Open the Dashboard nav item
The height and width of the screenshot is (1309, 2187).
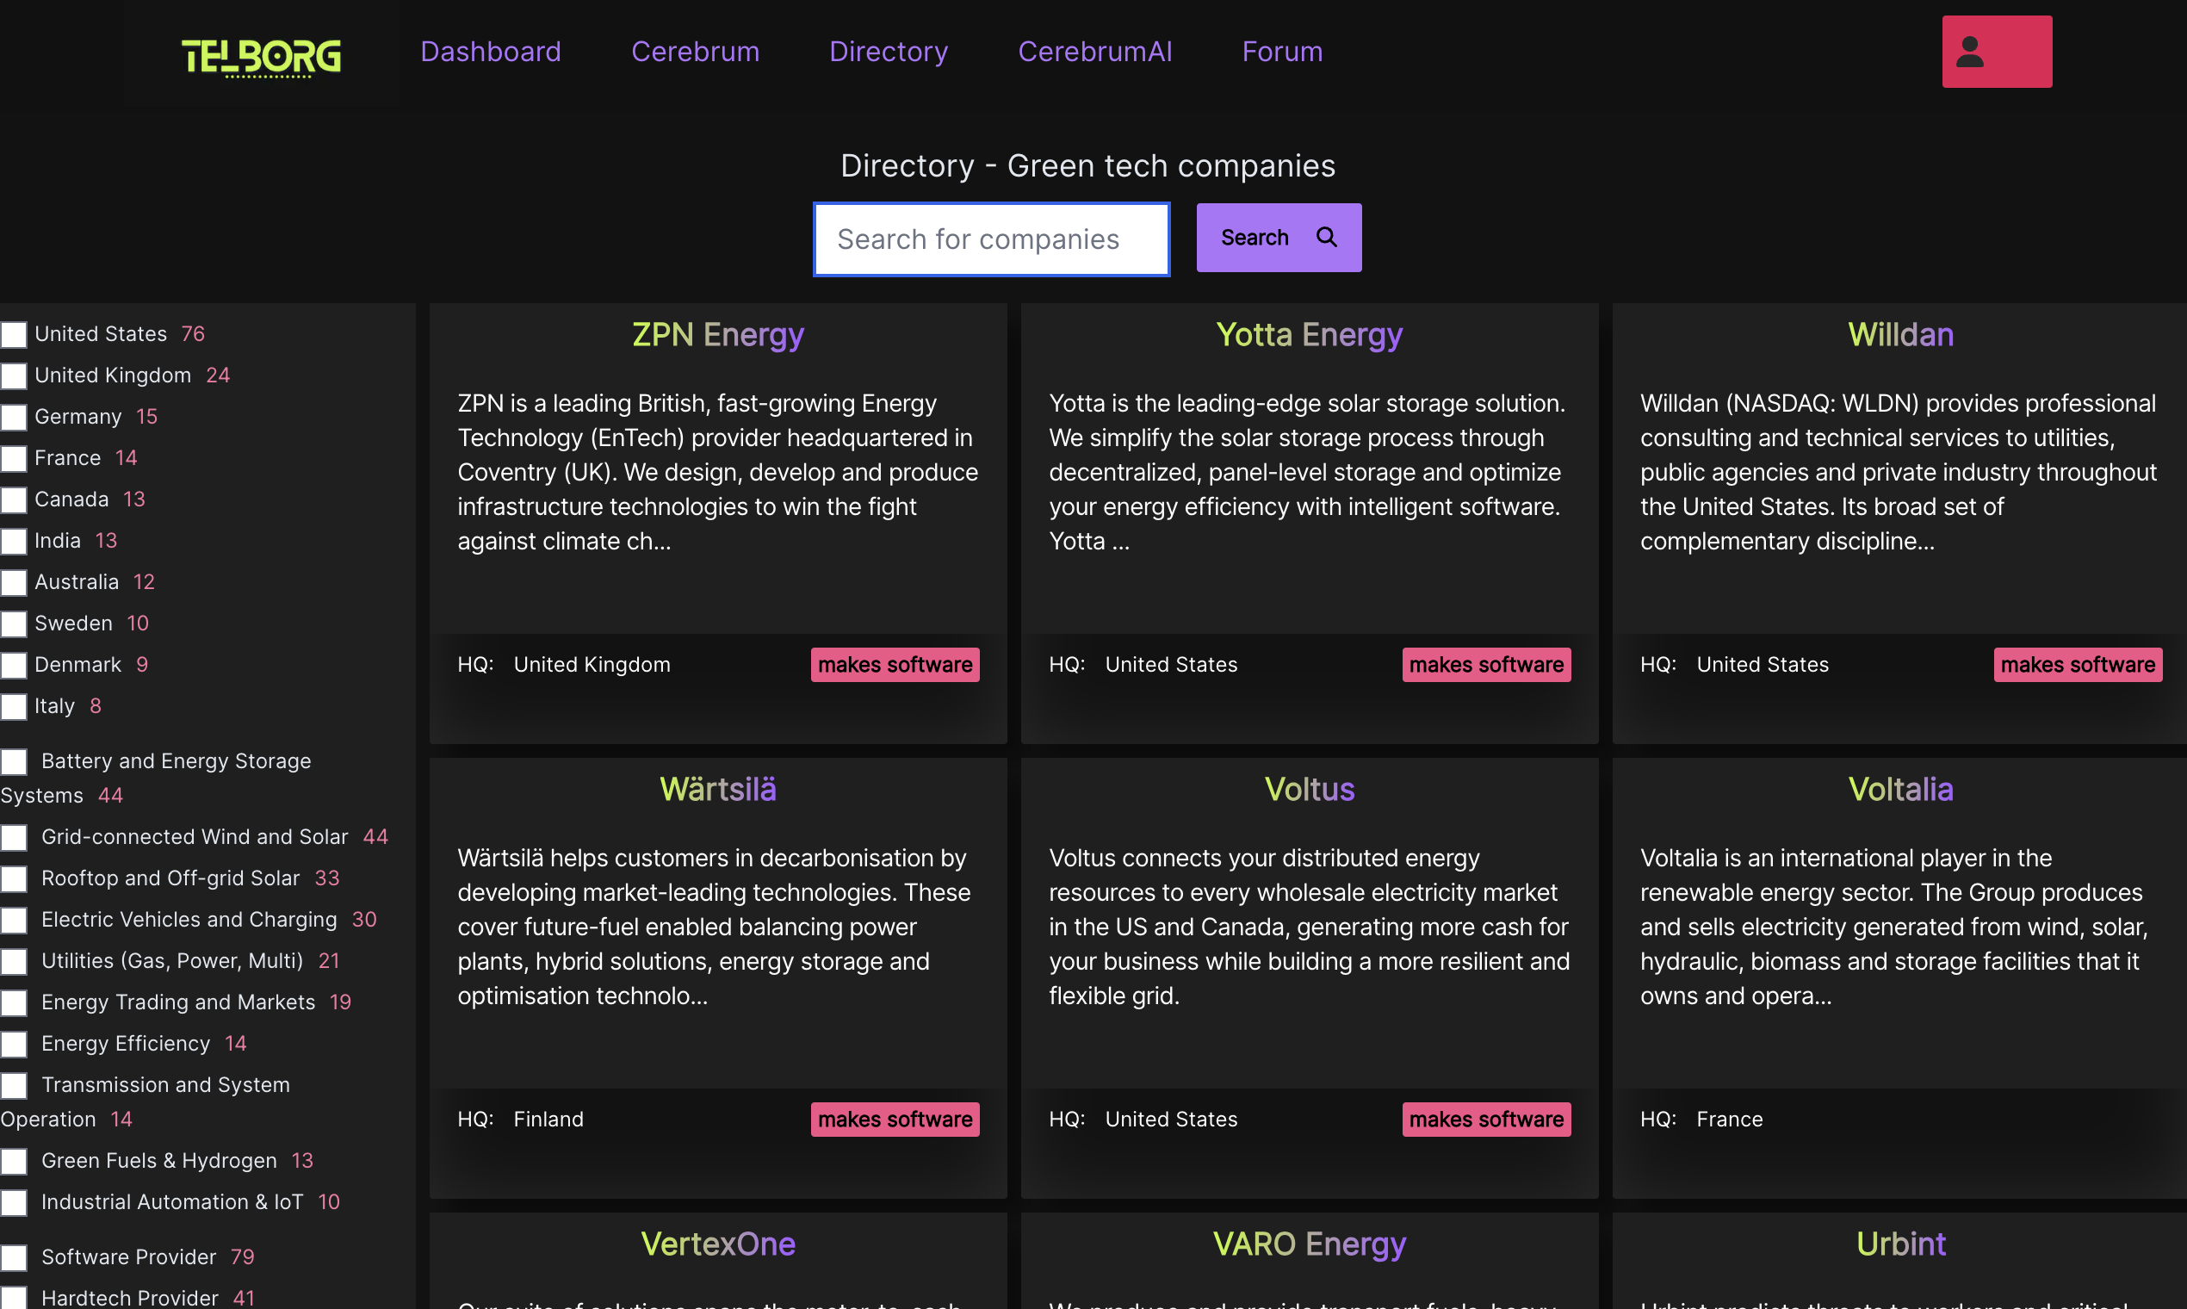coord(490,51)
